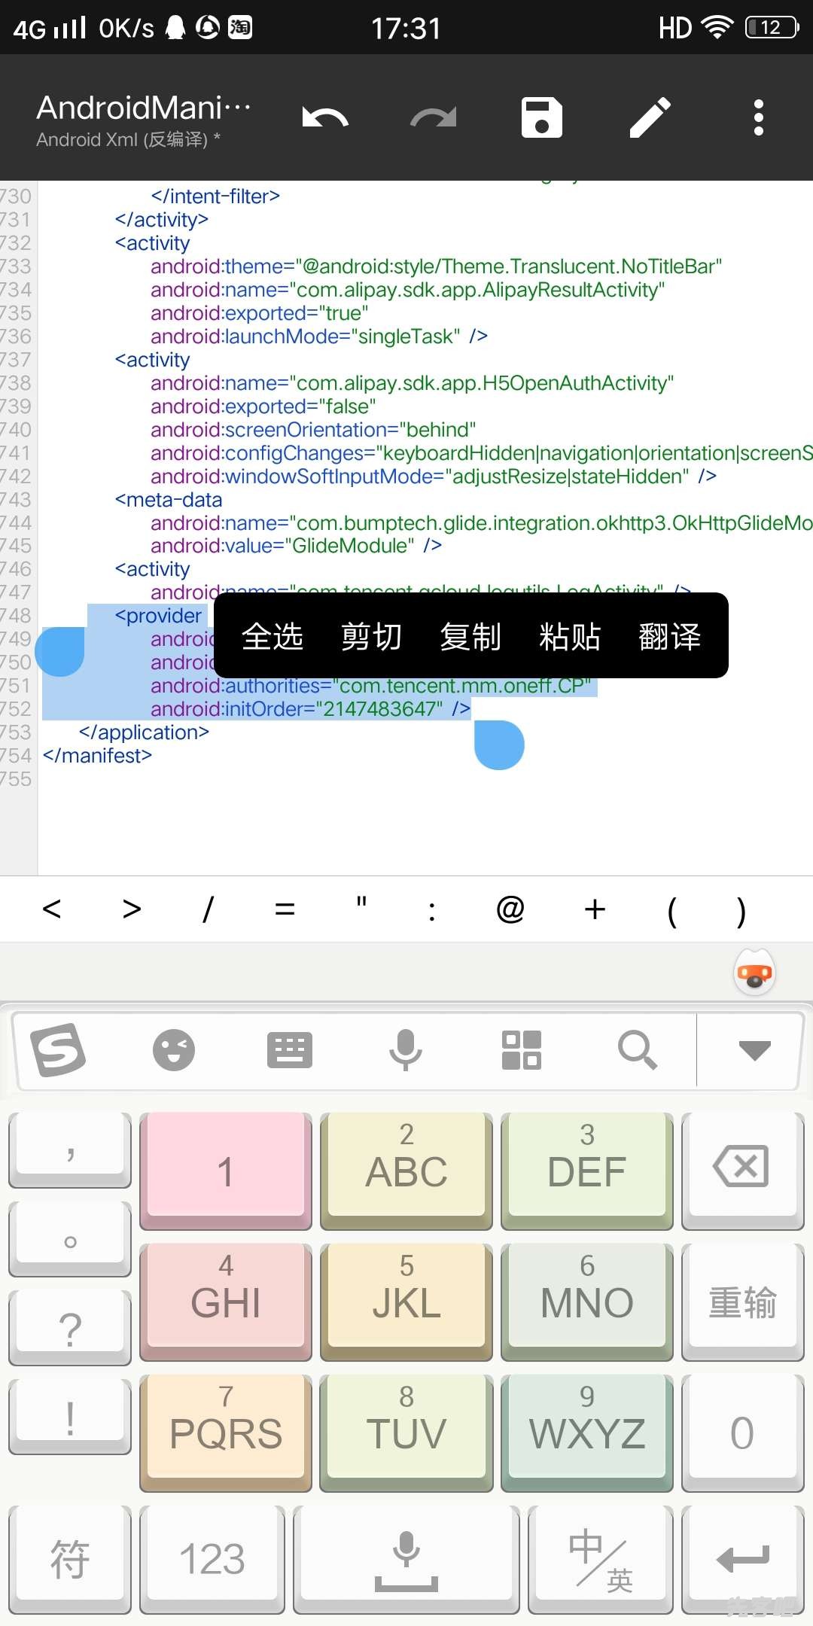This screenshot has height=1626, width=813.
Task: Tap the keyboard search magnifier icon
Action: [638, 1050]
